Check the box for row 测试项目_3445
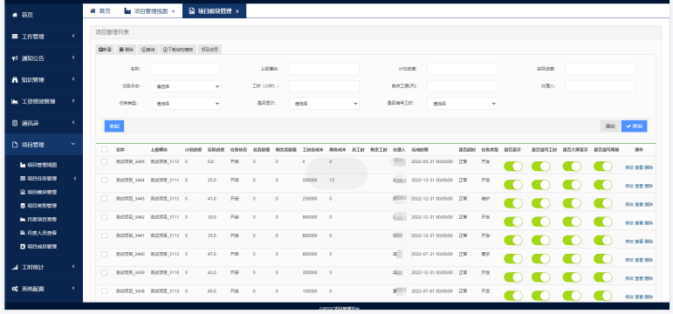Image resolution: width=673 pixels, height=314 pixels. 104,161
